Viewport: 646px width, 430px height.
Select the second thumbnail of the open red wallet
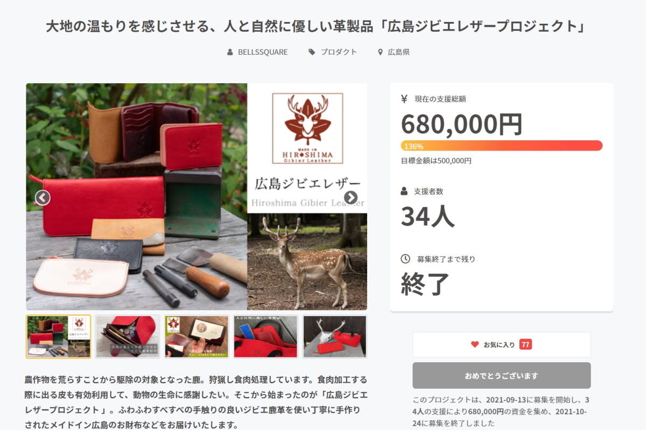pos(128,336)
